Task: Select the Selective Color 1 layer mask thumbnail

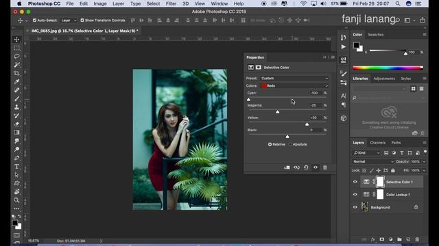Action: click(380, 182)
